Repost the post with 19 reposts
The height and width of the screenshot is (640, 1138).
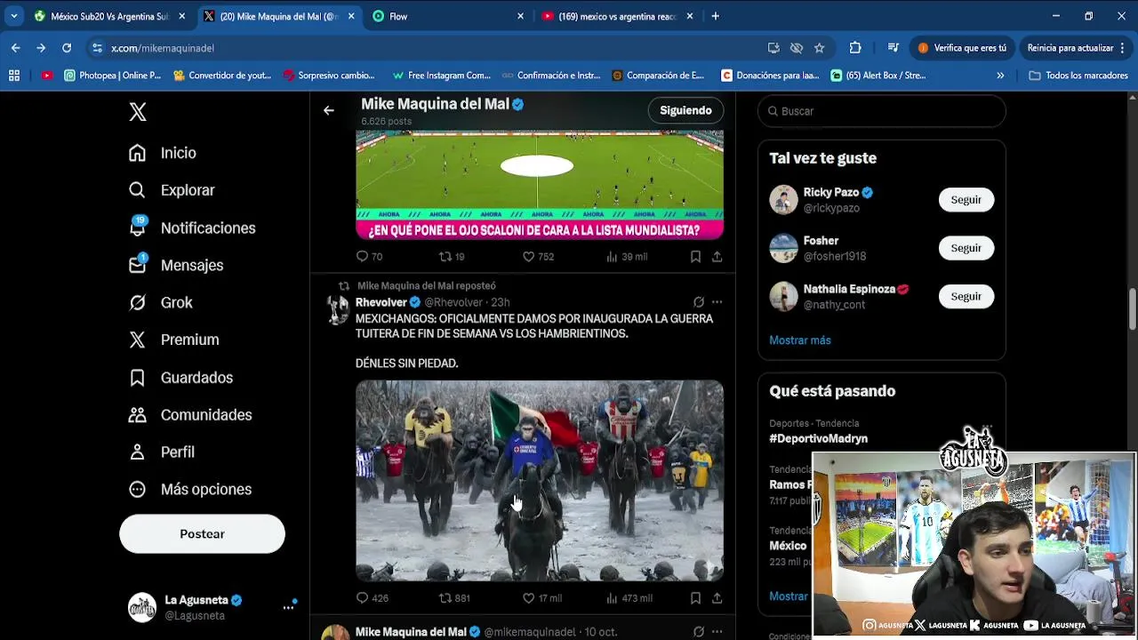click(452, 256)
